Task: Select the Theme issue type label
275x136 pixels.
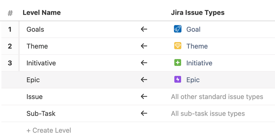Action: pos(197,46)
